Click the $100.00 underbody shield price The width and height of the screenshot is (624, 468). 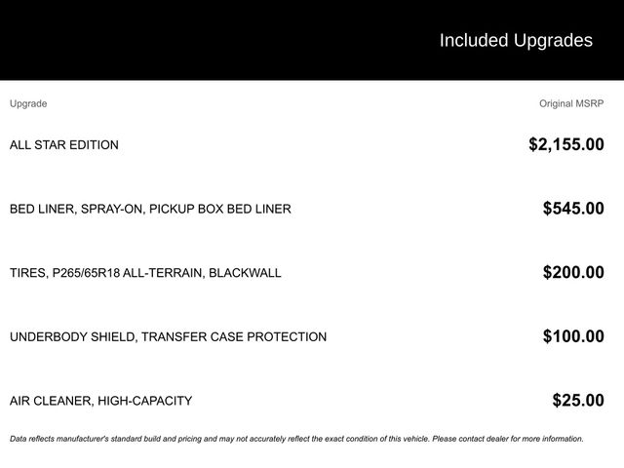point(573,337)
